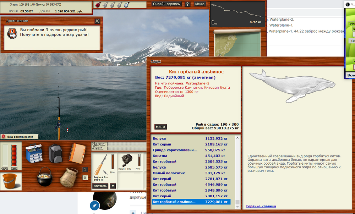The width and height of the screenshot is (355, 214).
Task: Open the burlap fish sack
Action: point(68,177)
